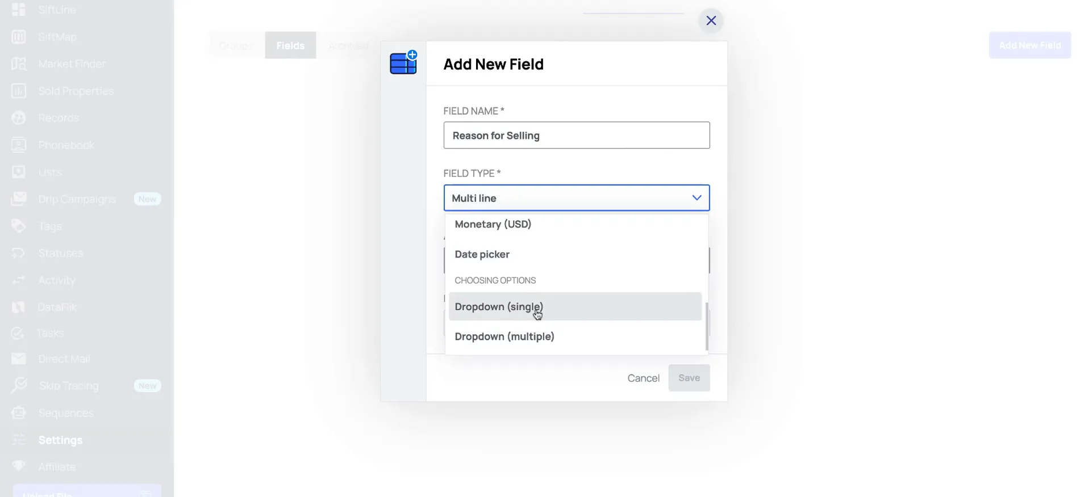This screenshot has height=497, width=1084.
Task: Choose Dropdown (multiple) option
Action: coord(575,336)
